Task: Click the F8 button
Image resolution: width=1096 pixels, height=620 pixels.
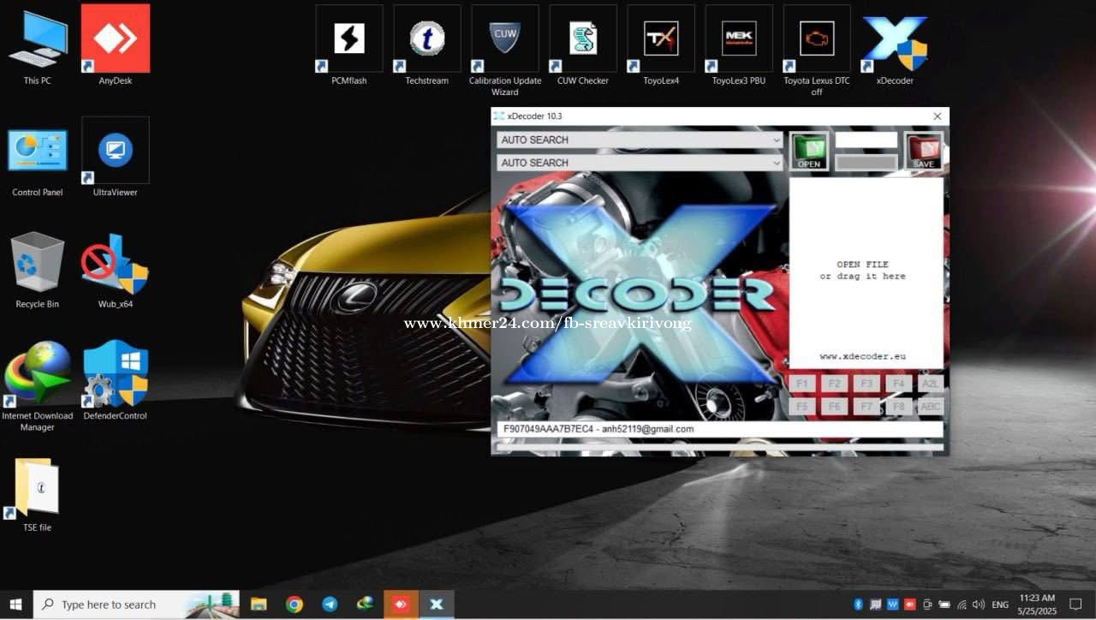Action: (897, 407)
